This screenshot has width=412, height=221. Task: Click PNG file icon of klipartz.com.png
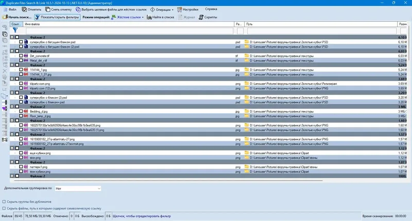[x=26, y=84]
